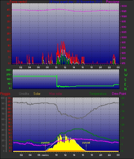This screenshot has height=159, width=134.
Task: Click the Max solar legend label
Action: click(x=56, y=94)
